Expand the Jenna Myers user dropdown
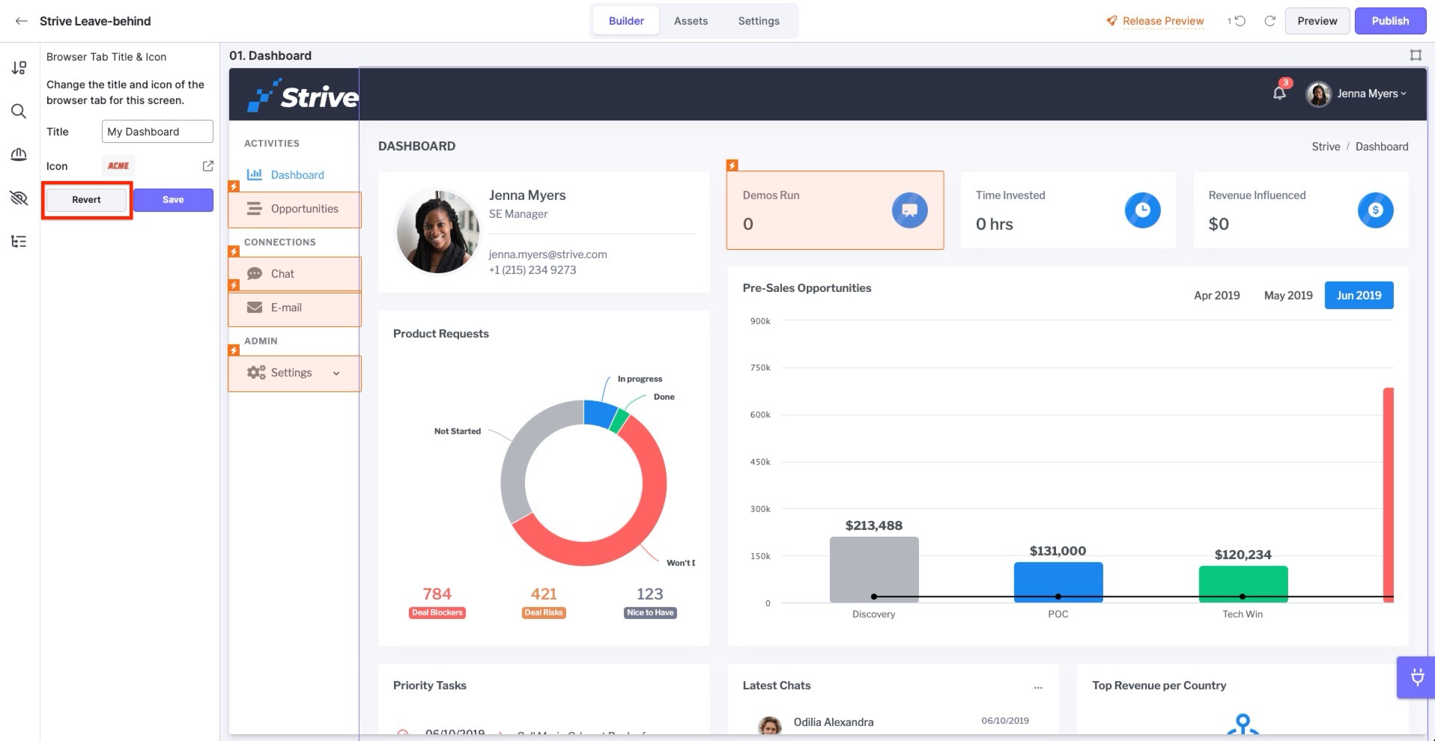Image resolution: width=1435 pixels, height=741 pixels. pyautogui.click(x=1357, y=94)
